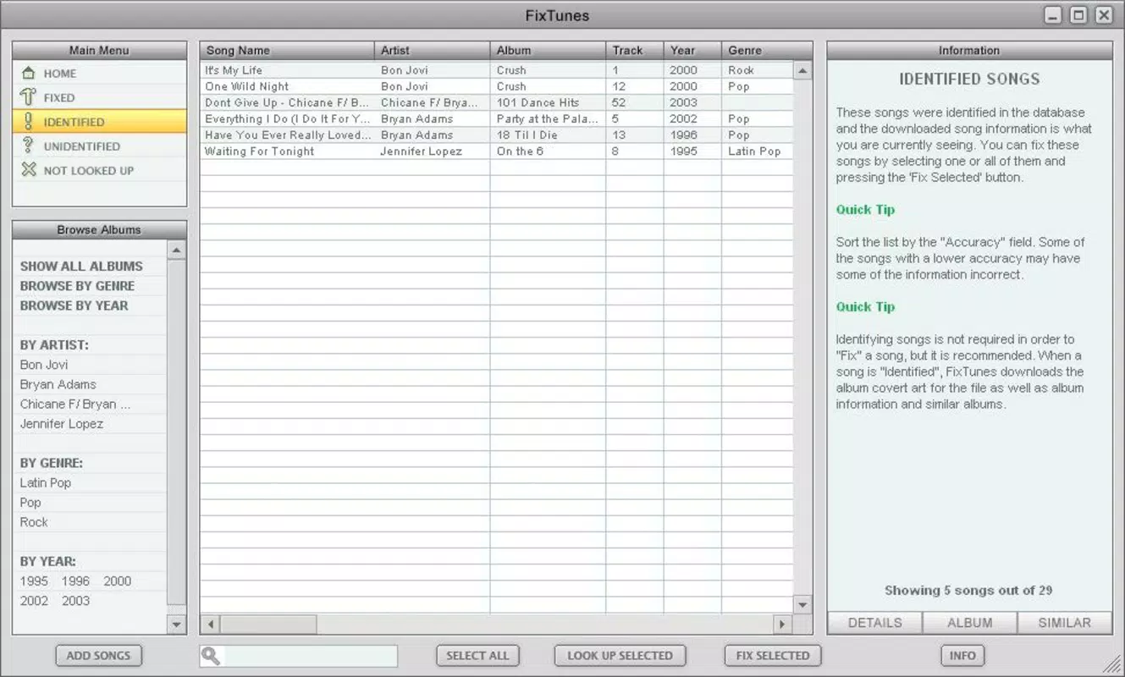Image resolution: width=1125 pixels, height=677 pixels.
Task: Open the HOME menu entry
Action: pyautogui.click(x=100, y=74)
